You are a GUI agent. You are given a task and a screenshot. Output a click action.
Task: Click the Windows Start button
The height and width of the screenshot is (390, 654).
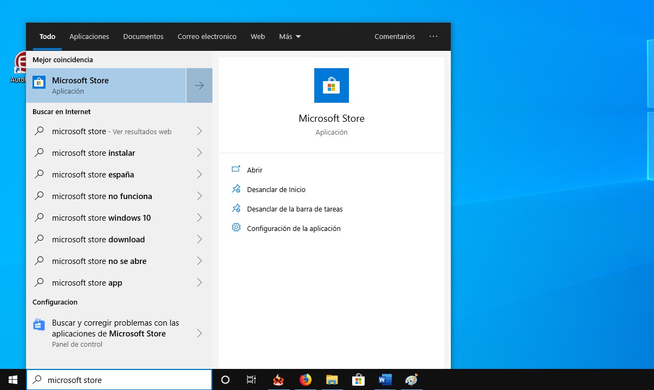pyautogui.click(x=13, y=380)
